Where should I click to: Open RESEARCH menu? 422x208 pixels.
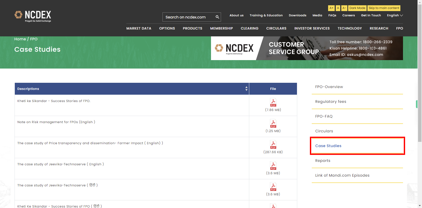[379, 28]
